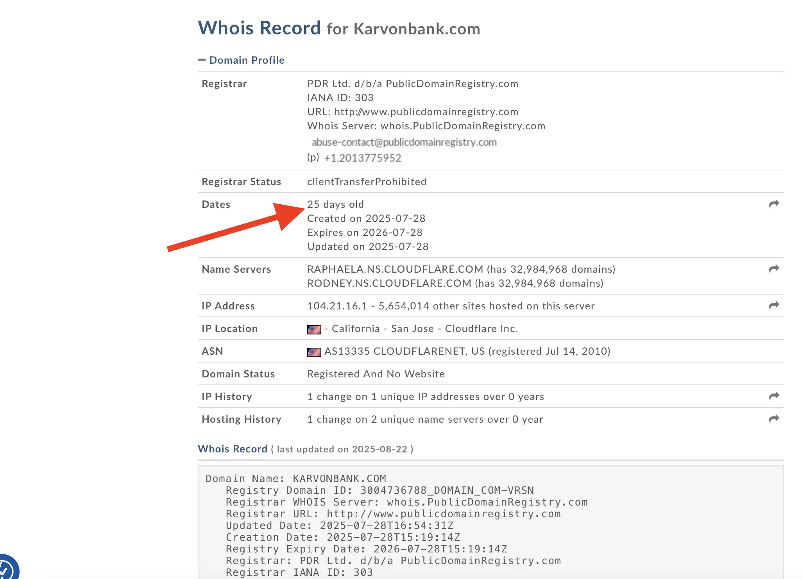The image size is (802, 579).
Task: Open share arrow for Name Servers row
Action: click(x=774, y=269)
